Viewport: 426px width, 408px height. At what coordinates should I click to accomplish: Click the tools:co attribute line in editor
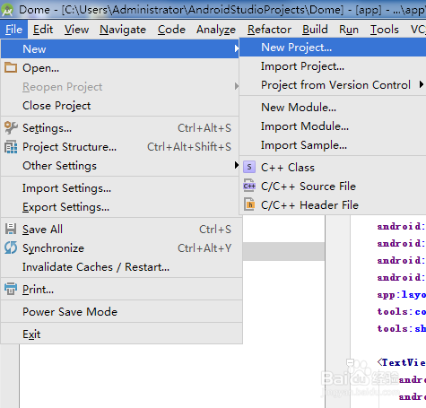[402, 312]
